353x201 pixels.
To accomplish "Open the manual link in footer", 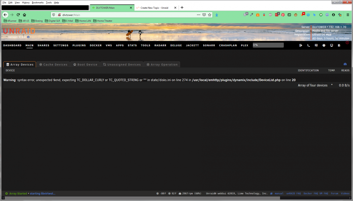I will click(x=279, y=193).
